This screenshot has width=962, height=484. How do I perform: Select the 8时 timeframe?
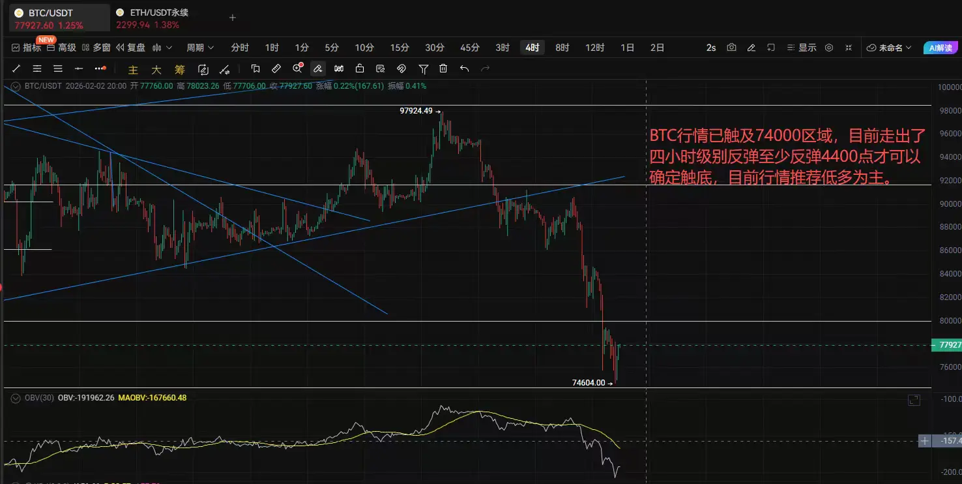pos(562,48)
